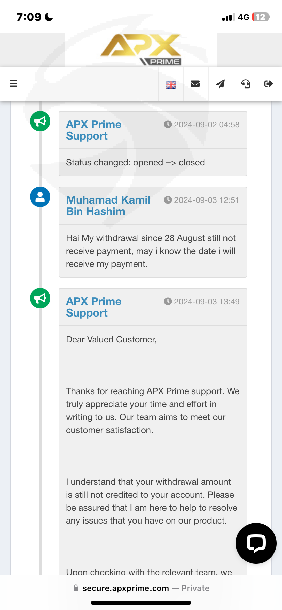282x610 pixels.
Task: Open Muhamad Kamil Bin Hashim name link
Action: pos(108,206)
